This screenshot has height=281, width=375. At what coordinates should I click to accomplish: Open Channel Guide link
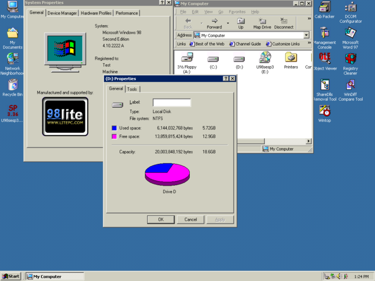point(246,44)
